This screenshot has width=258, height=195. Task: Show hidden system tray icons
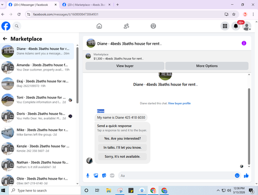pyautogui.click(x=218, y=190)
